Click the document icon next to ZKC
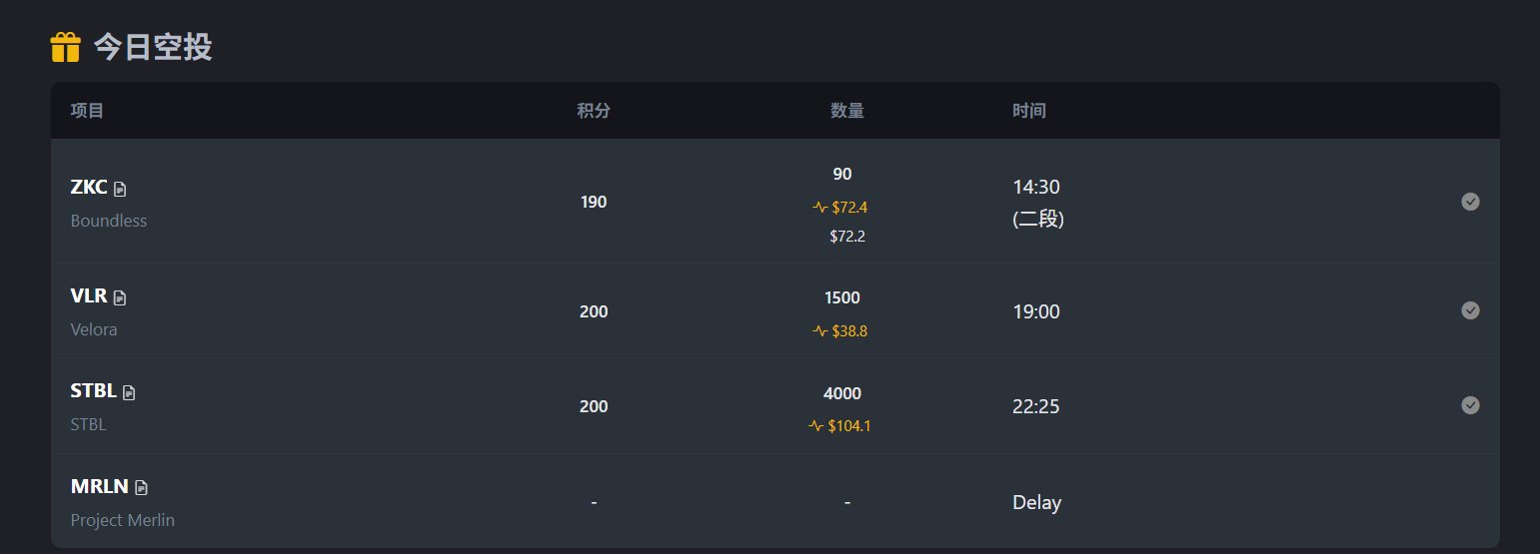The image size is (1540, 554). 120,189
